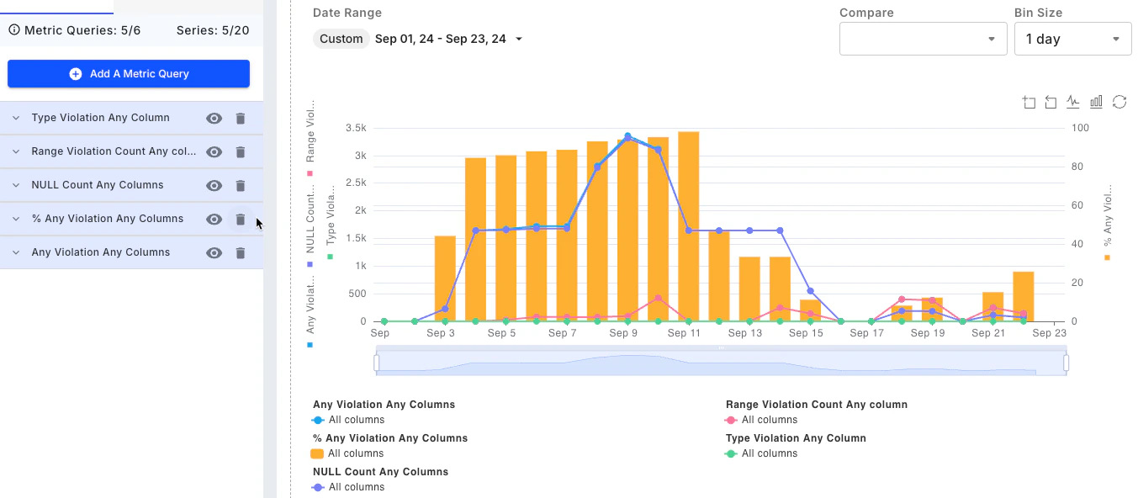Click the Custom date range chip

[341, 39]
